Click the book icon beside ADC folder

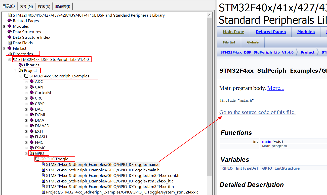(x=32, y=81)
